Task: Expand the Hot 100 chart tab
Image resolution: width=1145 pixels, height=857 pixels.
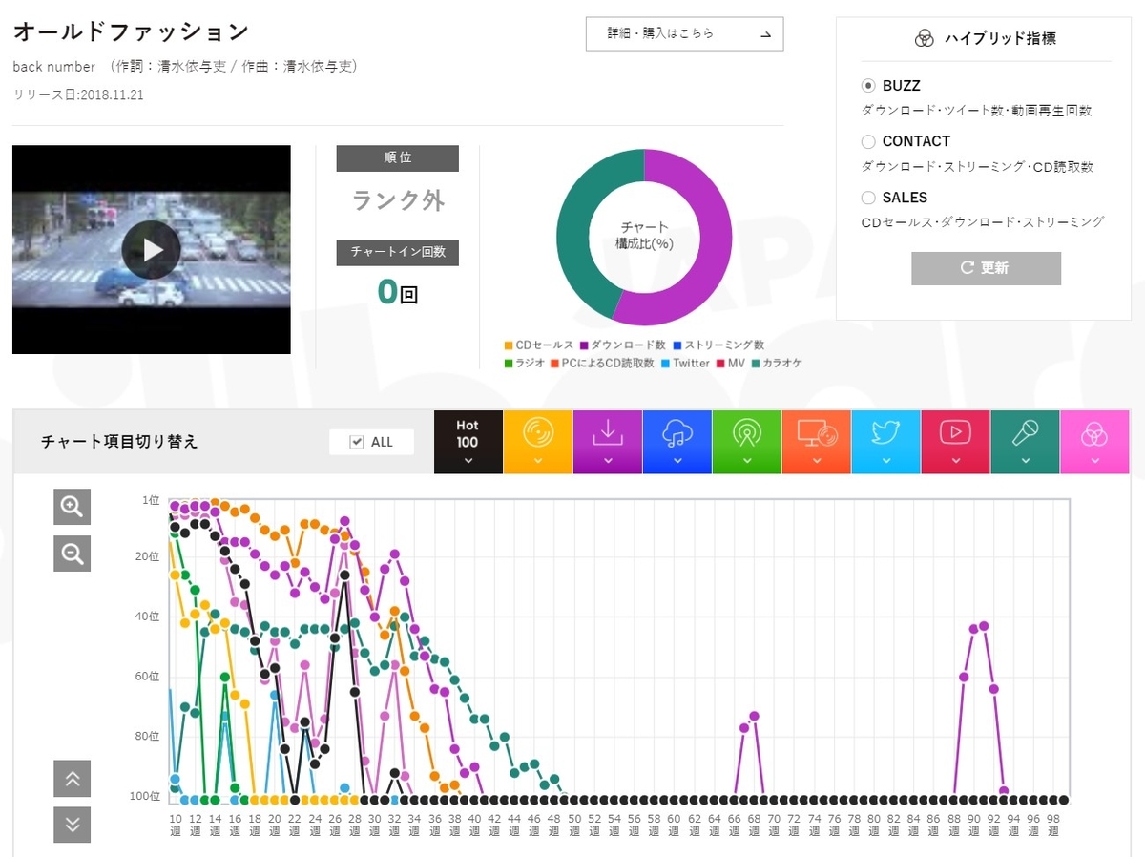Action: point(468,442)
